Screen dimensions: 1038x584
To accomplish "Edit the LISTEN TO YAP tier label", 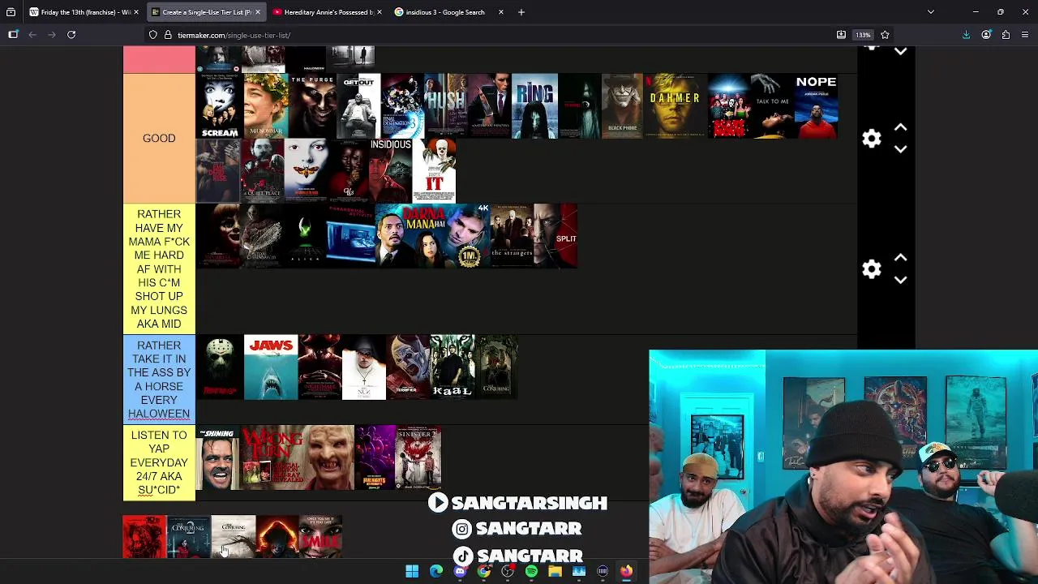I will tap(159, 463).
